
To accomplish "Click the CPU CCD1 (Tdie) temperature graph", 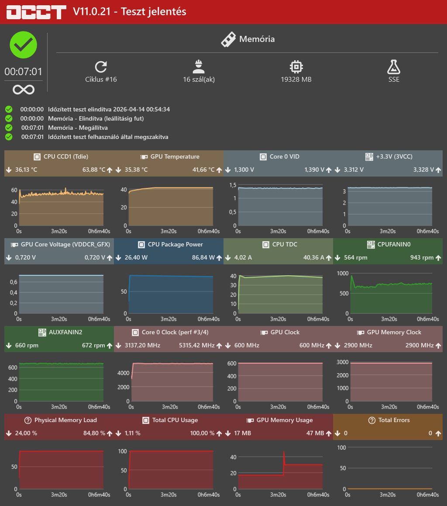I will pyautogui.click(x=61, y=207).
